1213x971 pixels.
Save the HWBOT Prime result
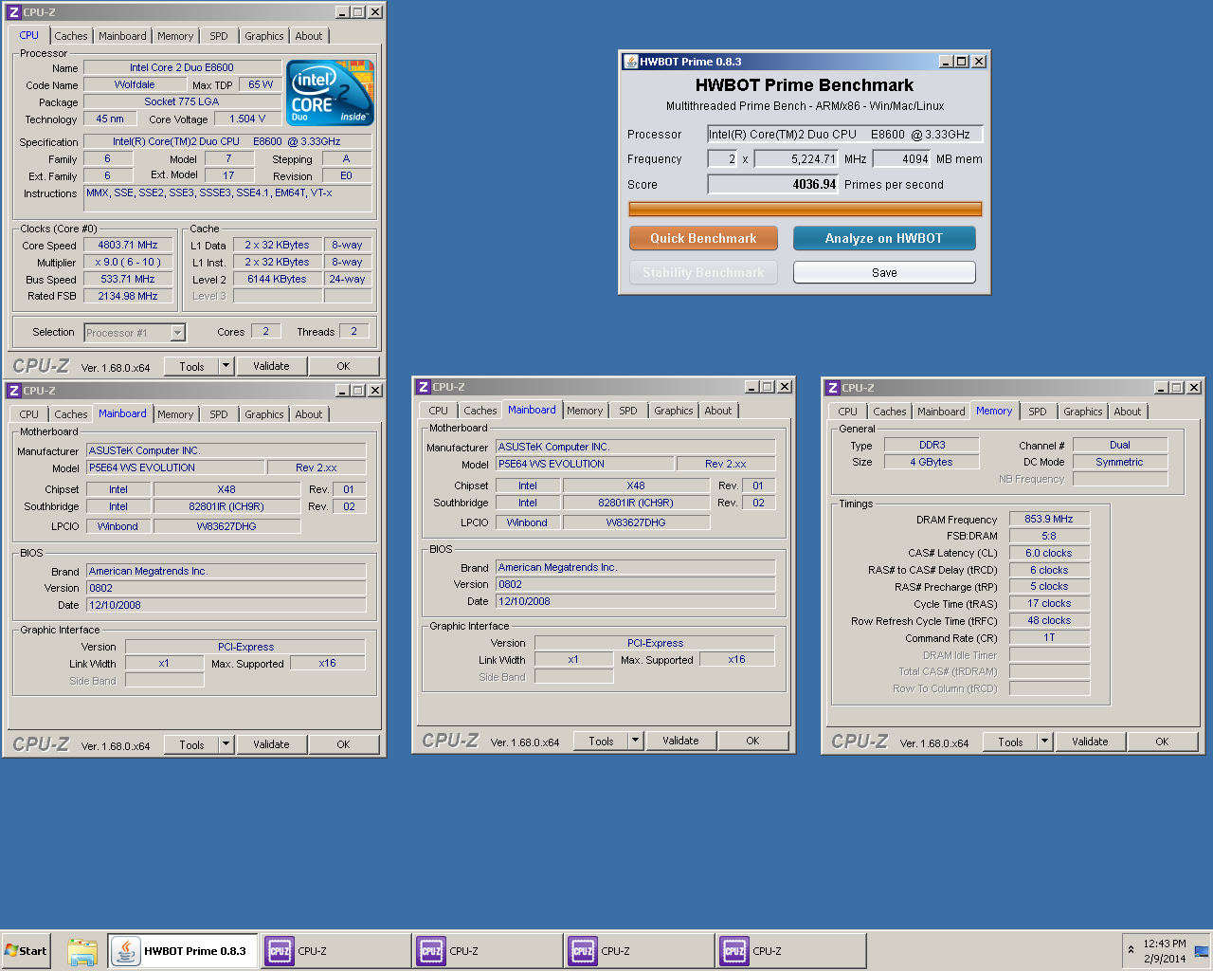coord(884,272)
